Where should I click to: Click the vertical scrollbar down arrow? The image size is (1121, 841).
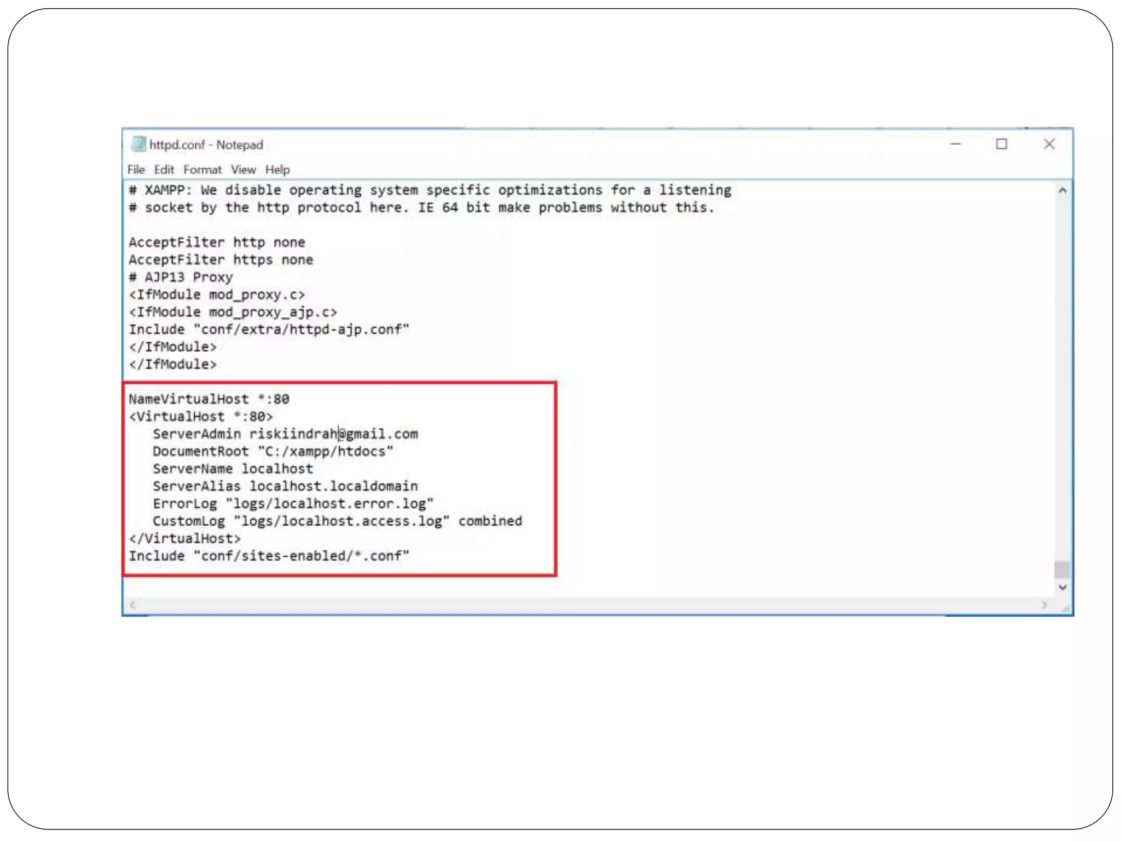pos(1062,587)
